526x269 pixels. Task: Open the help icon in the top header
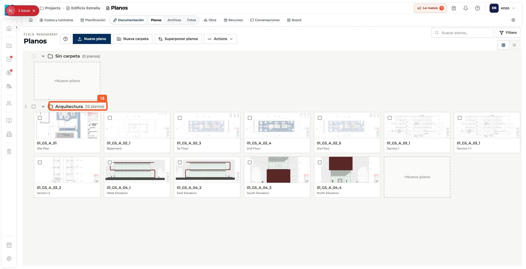click(x=477, y=8)
